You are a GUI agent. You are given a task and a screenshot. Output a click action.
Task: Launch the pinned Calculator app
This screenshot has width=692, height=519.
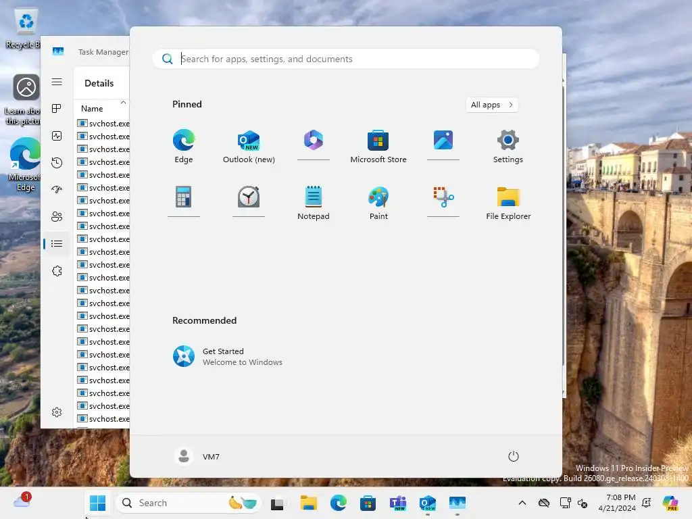point(184,197)
